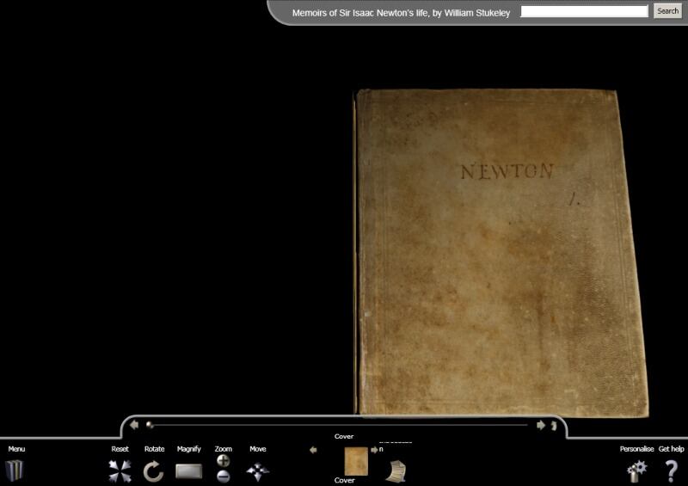Image resolution: width=688 pixels, height=486 pixels.
Task: Click the Search button
Action: coord(667,11)
